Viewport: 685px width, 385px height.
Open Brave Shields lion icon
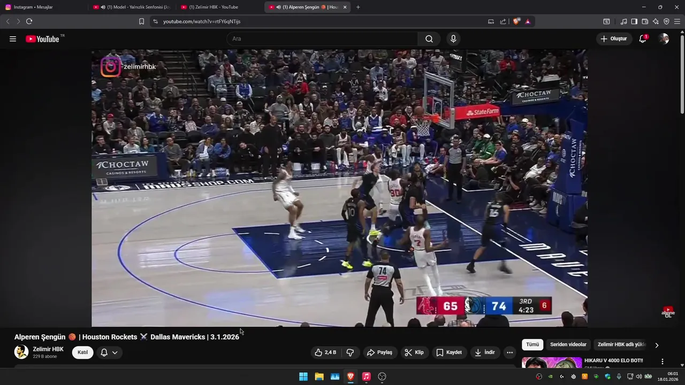point(516,21)
